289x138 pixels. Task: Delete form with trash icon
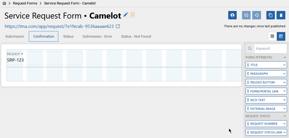tap(281, 15)
